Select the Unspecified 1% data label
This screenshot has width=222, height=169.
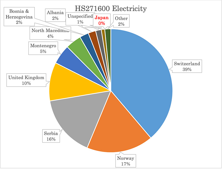click(80, 19)
